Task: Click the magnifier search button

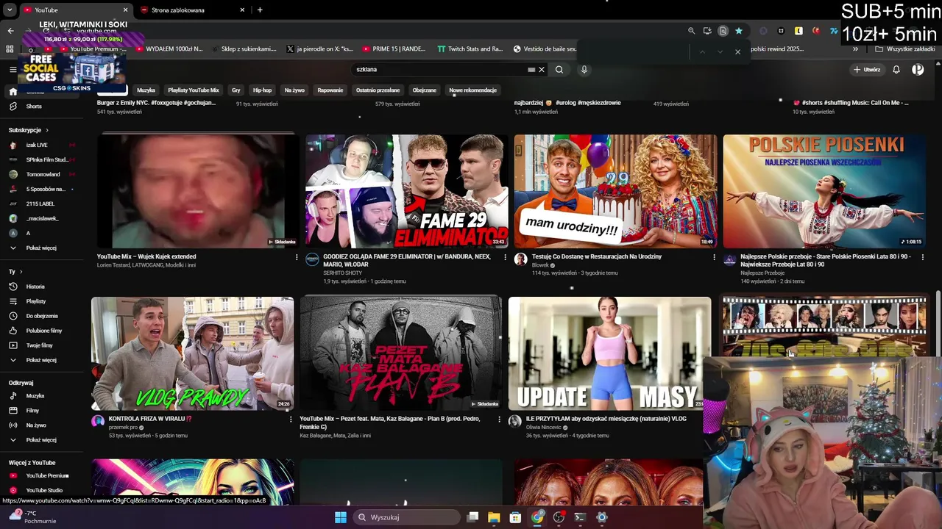Action: (559, 70)
